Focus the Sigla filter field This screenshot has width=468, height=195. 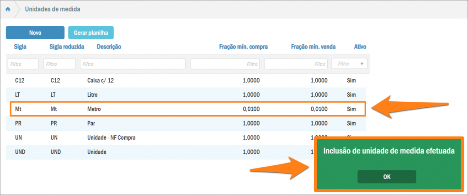[23, 64]
